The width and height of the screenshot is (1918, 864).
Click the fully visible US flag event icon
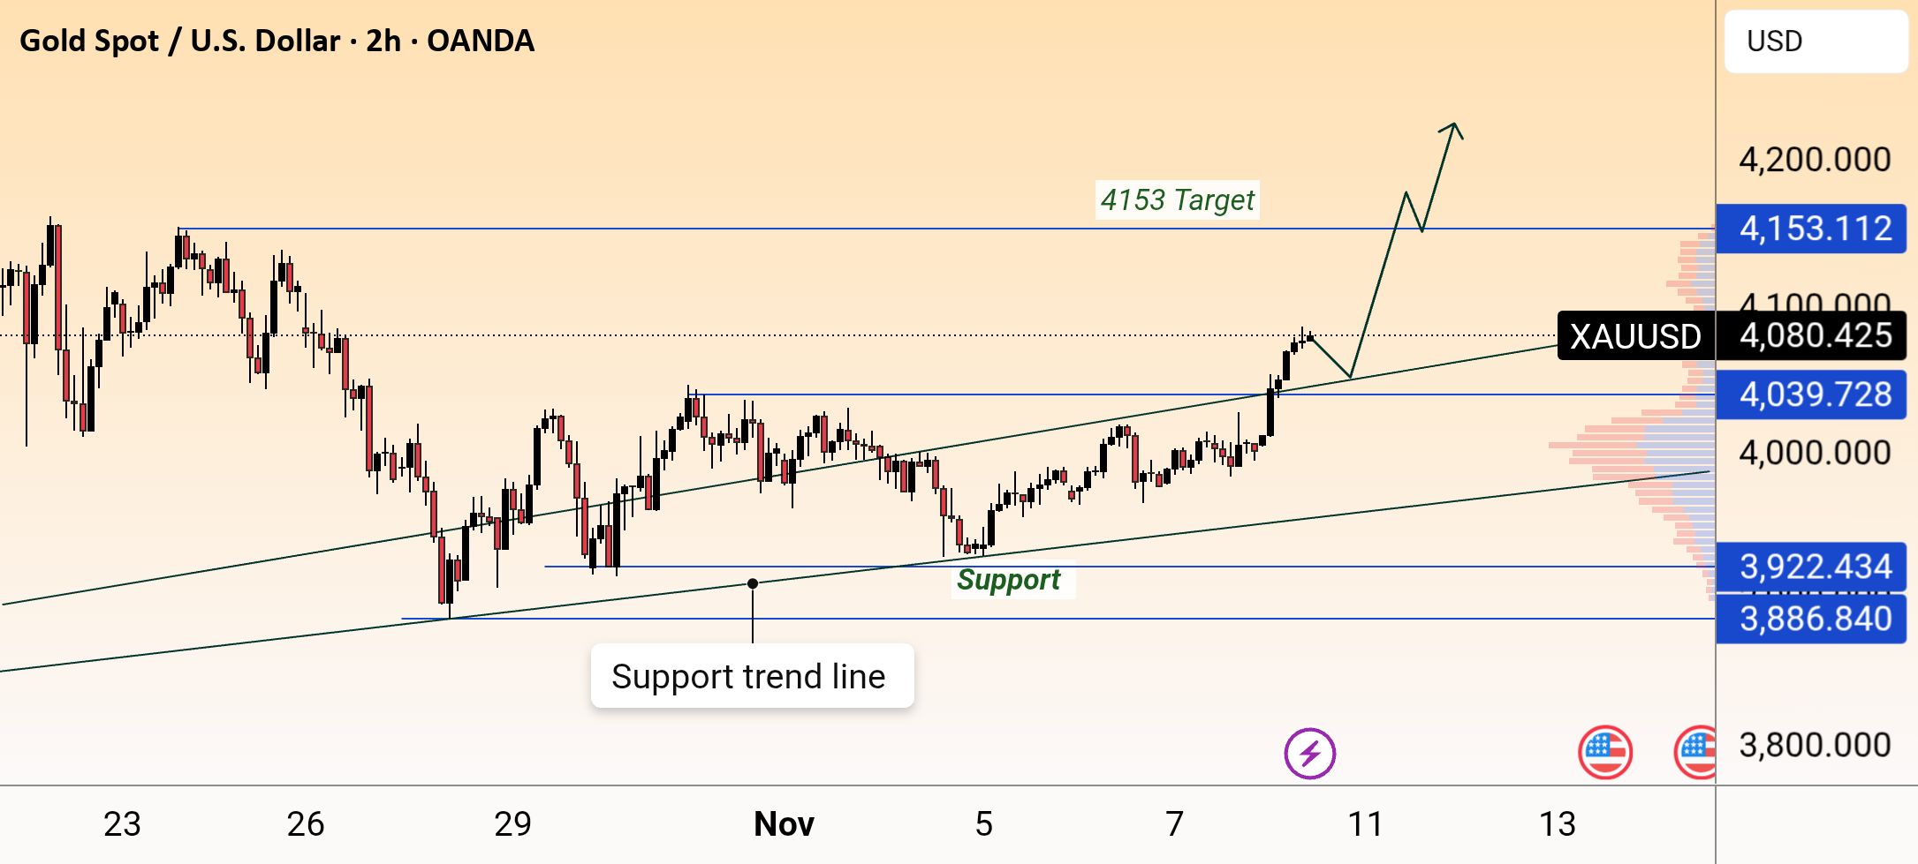point(1604,753)
